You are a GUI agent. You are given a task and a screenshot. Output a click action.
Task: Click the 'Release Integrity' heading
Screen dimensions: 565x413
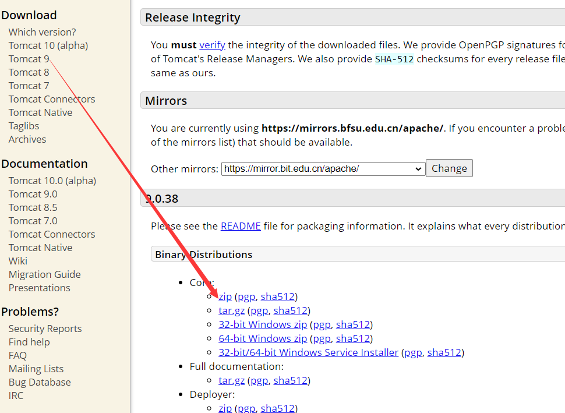pos(192,17)
